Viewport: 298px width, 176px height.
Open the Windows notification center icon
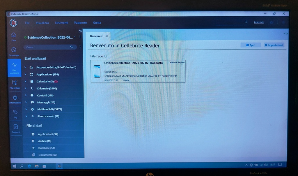tap(280, 165)
